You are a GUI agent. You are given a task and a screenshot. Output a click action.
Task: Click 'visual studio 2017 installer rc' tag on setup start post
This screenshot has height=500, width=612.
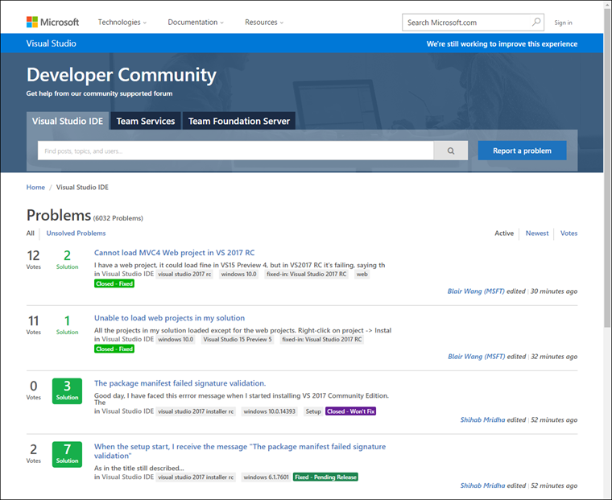[x=196, y=477]
